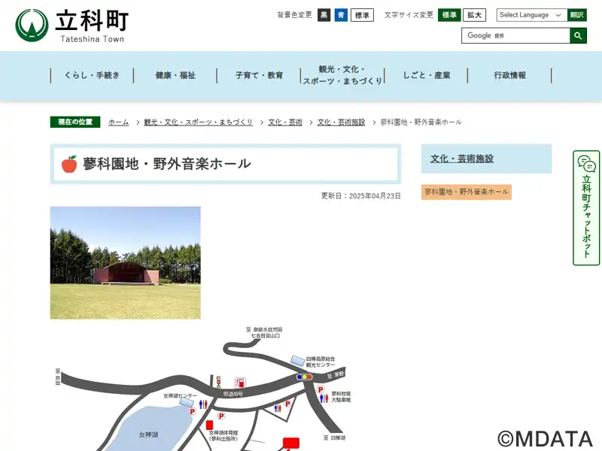Image resolution: width=602 pixels, height=451 pixels.
Task: Click the outdoor music hall photo
Action: tap(126, 263)
